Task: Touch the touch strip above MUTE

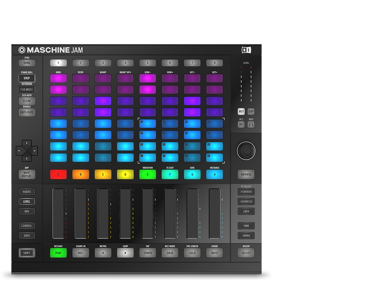Action: coord(215,214)
